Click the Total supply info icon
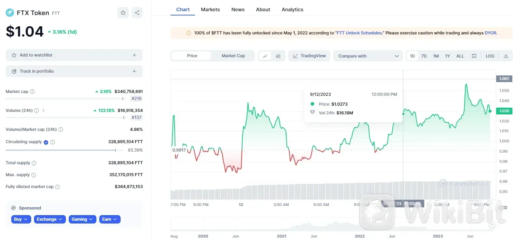The height and width of the screenshot is (240, 513). click(x=34, y=163)
